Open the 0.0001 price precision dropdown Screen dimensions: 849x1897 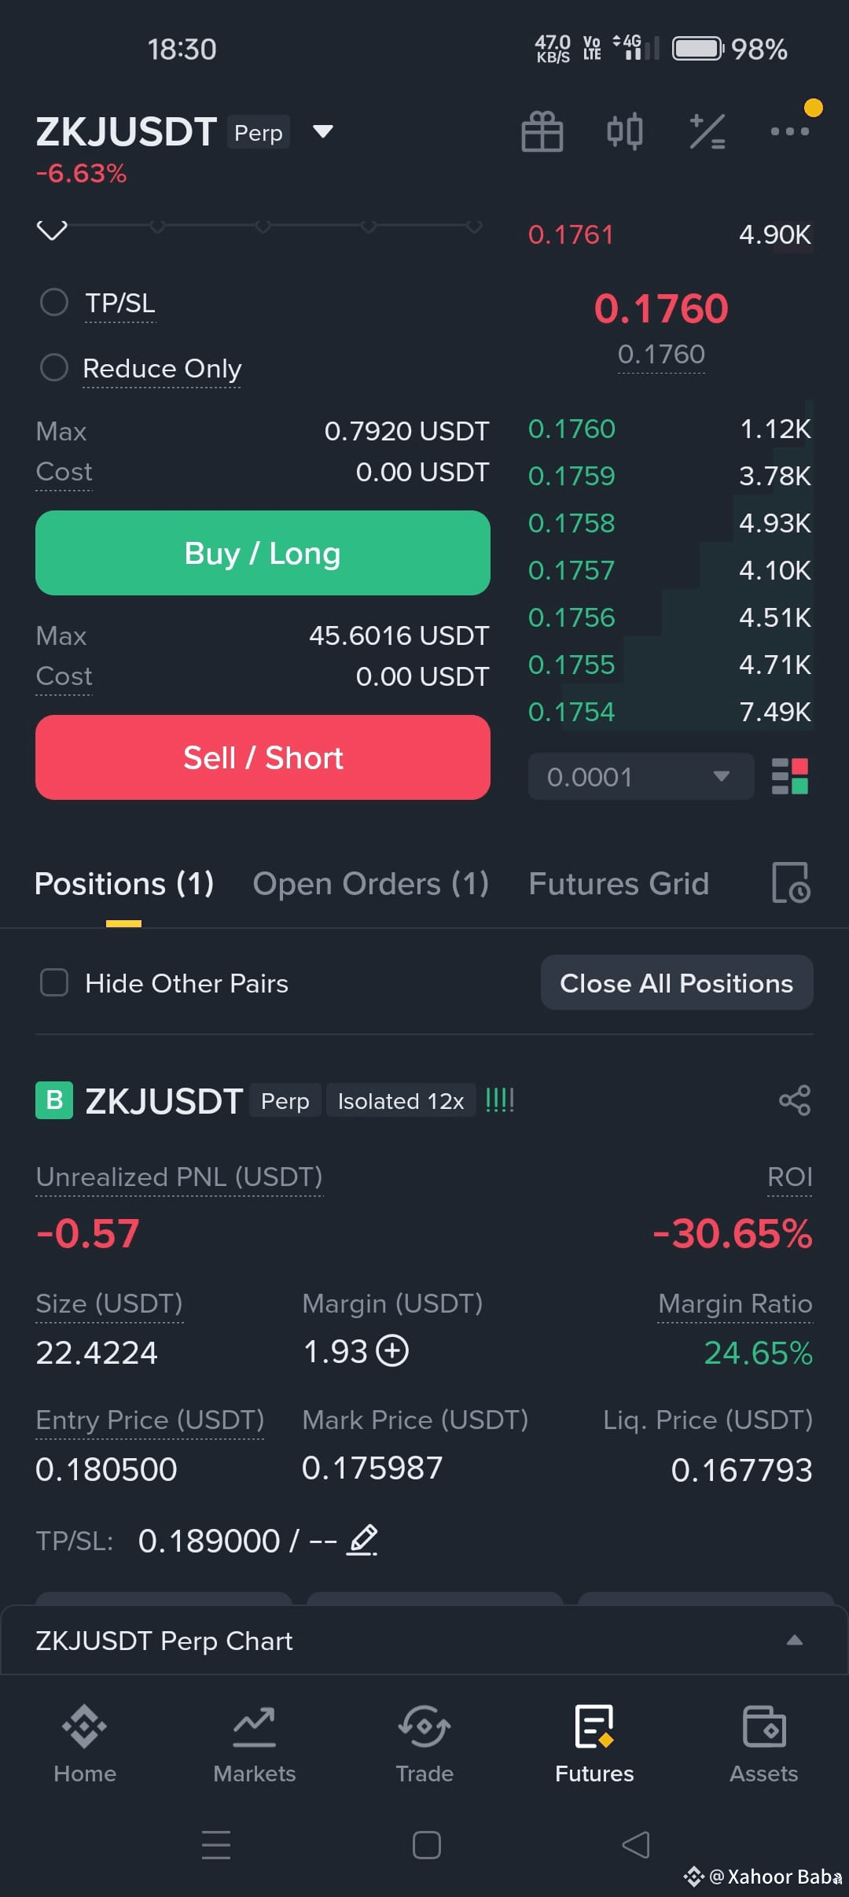pyautogui.click(x=641, y=777)
